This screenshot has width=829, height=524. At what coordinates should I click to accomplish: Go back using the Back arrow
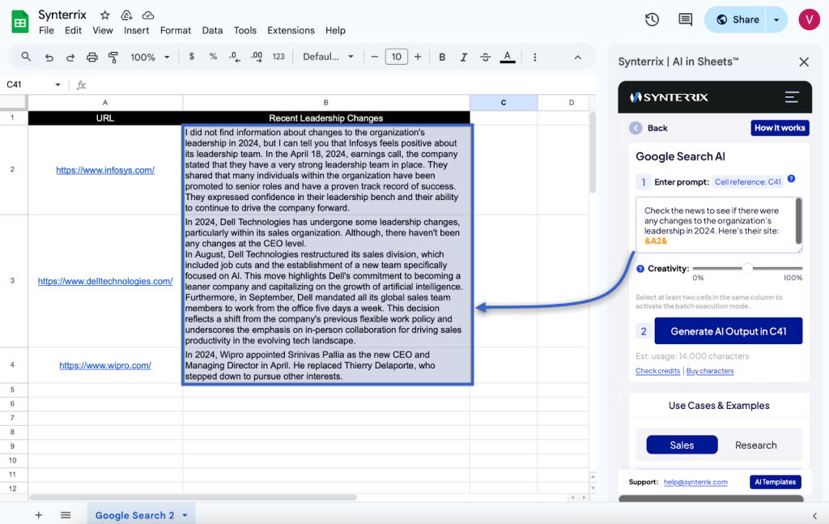pyautogui.click(x=636, y=128)
